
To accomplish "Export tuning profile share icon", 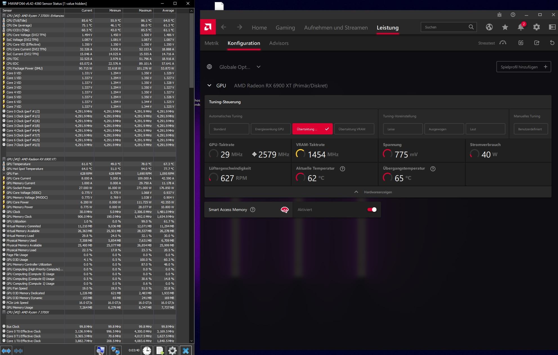I will [537, 43].
